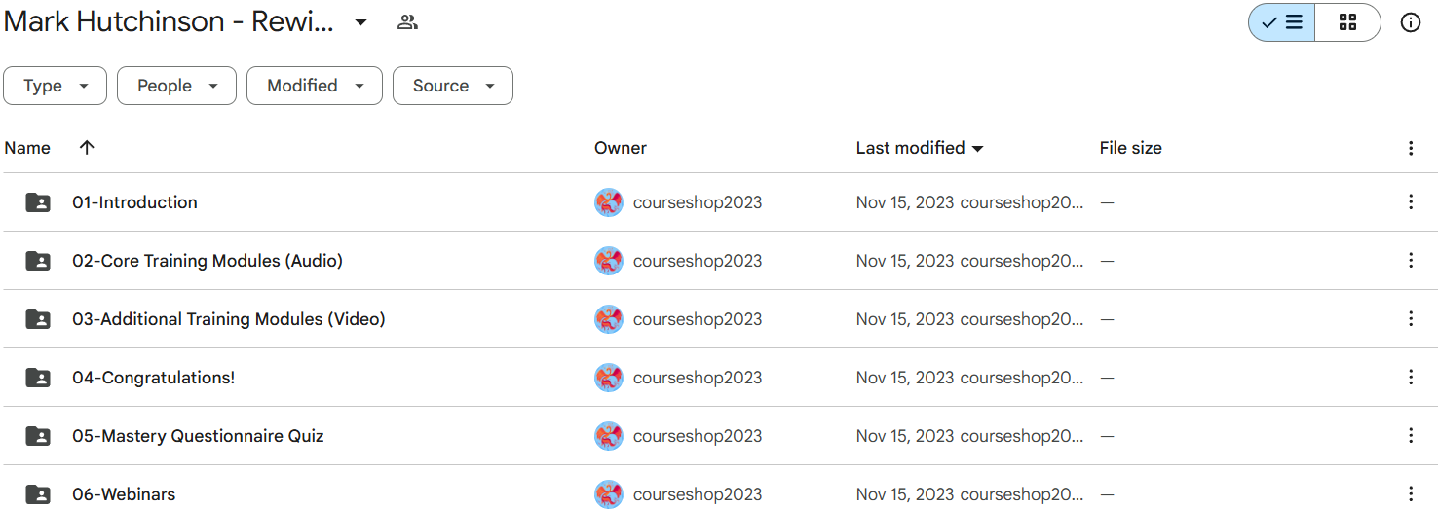
Task: Click the shared folder people icon
Action: coord(407,22)
